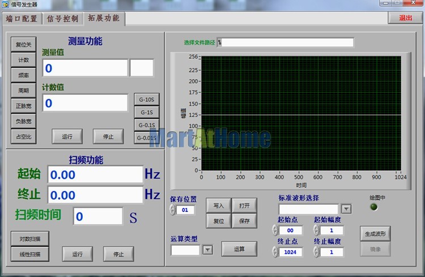Enable the 对数扫描 logarithmic sweep mode
Viewport: 425px width, 277px height.
point(29,237)
